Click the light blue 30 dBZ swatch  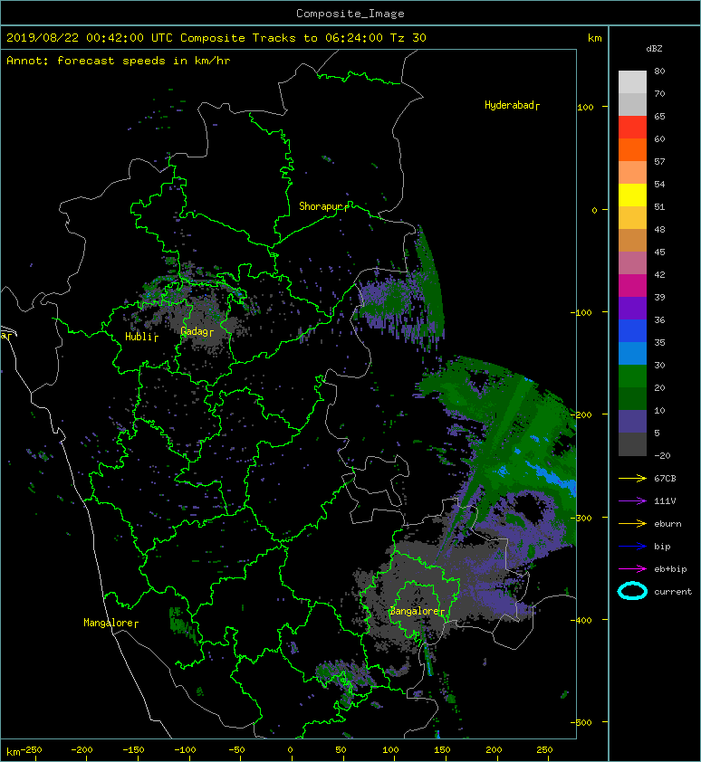pyautogui.click(x=632, y=353)
